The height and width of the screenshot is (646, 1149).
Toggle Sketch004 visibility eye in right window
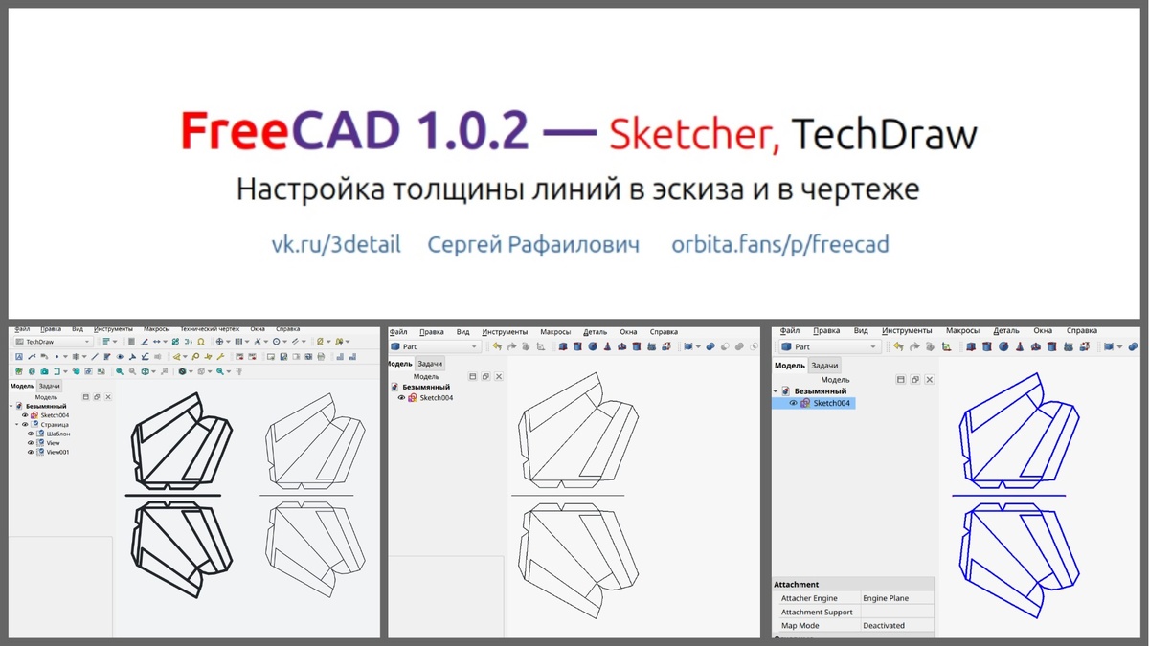tap(794, 403)
